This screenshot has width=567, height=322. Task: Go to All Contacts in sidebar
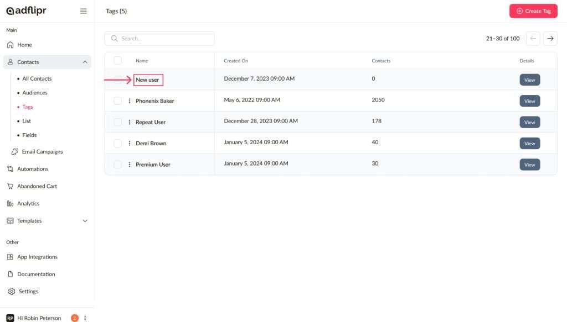pos(37,79)
